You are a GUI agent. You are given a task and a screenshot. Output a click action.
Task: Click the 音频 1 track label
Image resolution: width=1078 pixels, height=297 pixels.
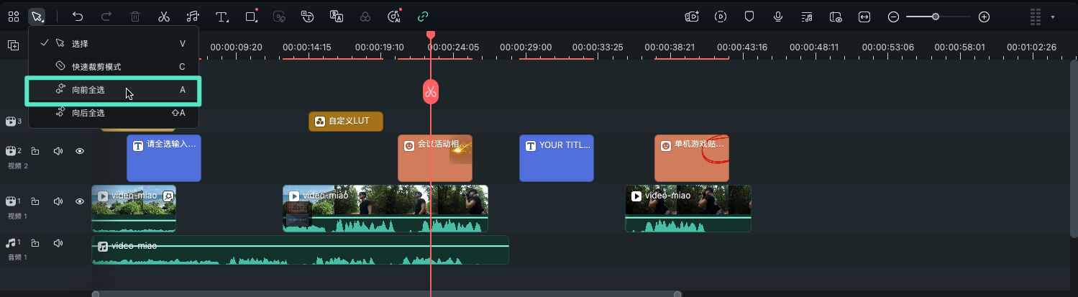click(17, 257)
